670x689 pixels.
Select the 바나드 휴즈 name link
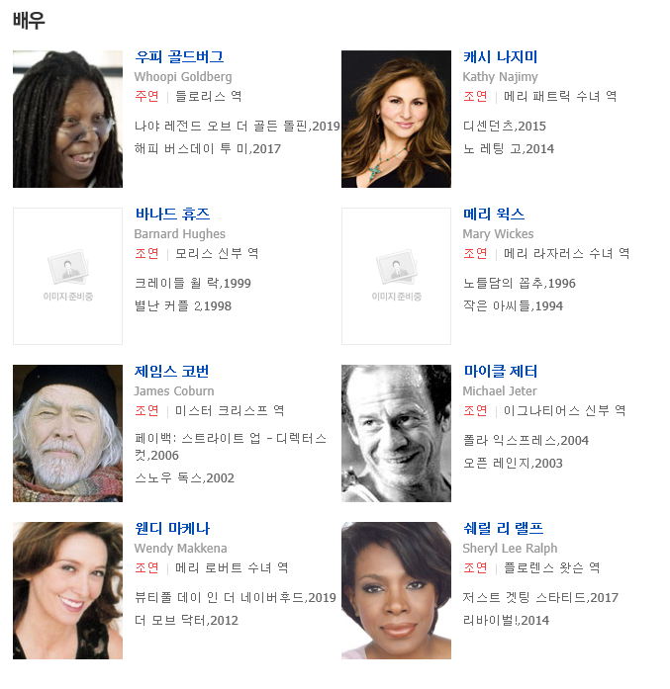172,214
